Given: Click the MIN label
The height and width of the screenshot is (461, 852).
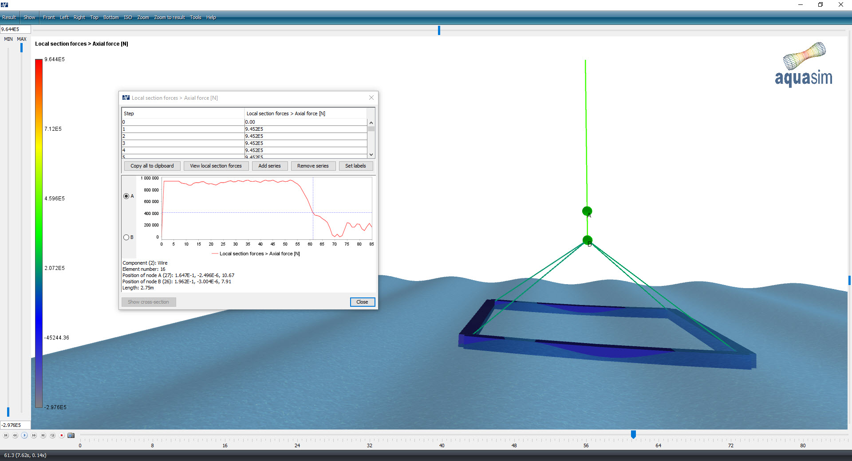Looking at the screenshot, I should click(8, 39).
